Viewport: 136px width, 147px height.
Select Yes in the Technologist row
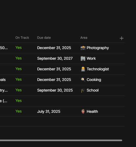pyautogui.click(x=19, y=69)
